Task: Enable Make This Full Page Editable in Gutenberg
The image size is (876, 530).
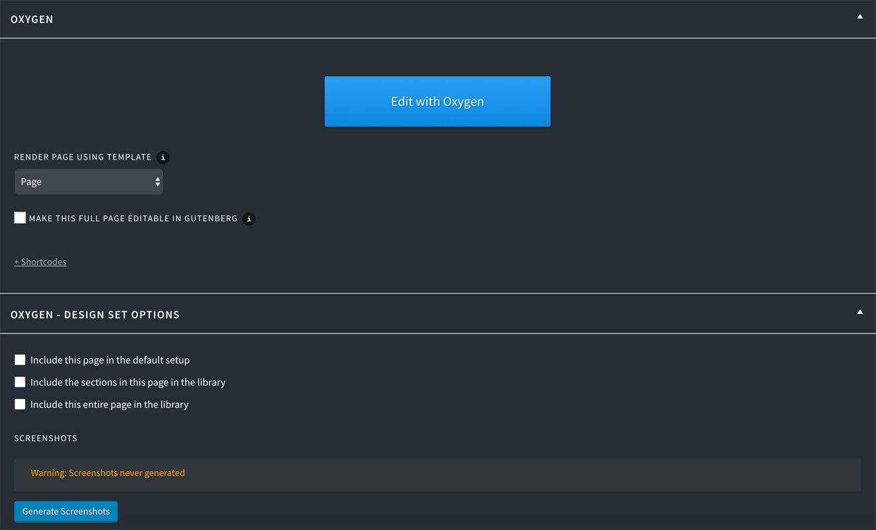Action: (x=20, y=218)
